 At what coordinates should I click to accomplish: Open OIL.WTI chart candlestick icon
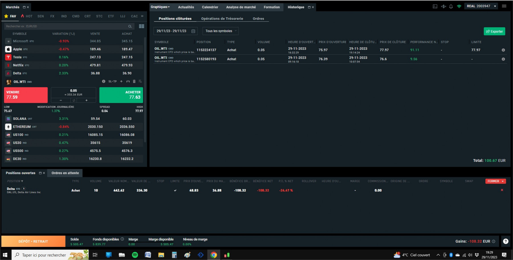tap(128, 81)
